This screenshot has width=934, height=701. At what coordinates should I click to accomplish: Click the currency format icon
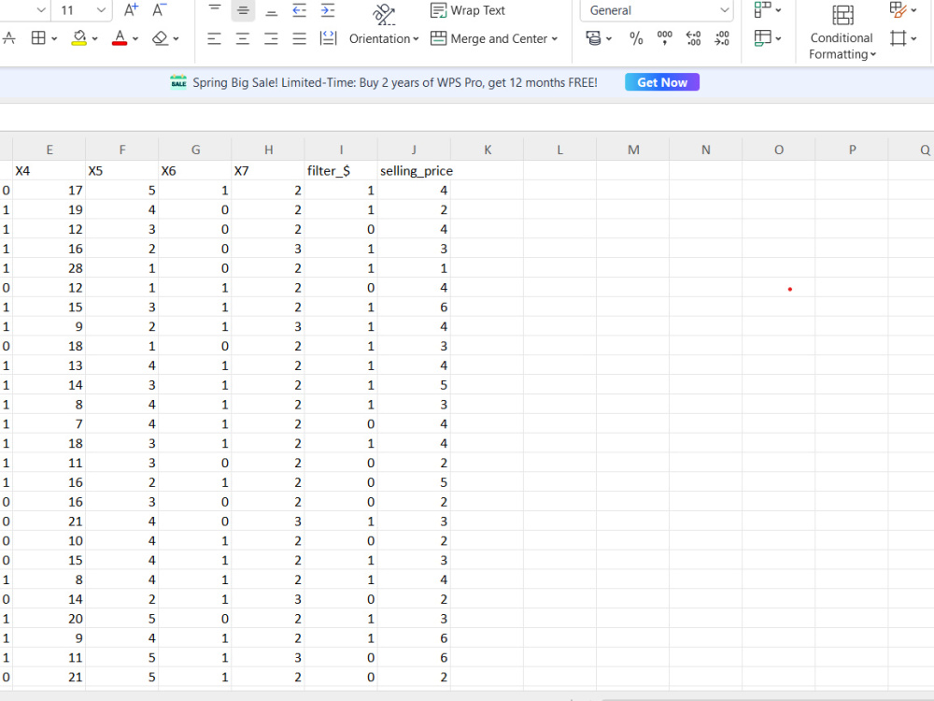pyautogui.click(x=593, y=38)
